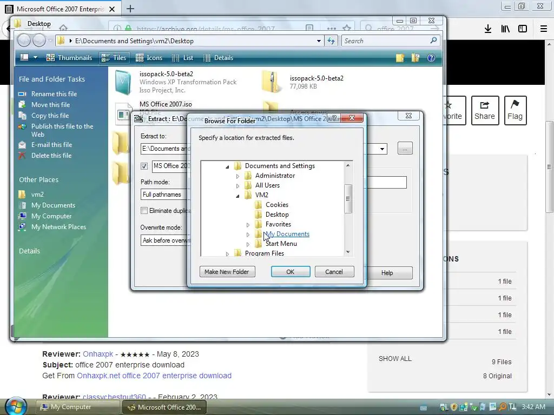Switch view to Tiles
This screenshot has height=415, width=554.
(x=114, y=58)
